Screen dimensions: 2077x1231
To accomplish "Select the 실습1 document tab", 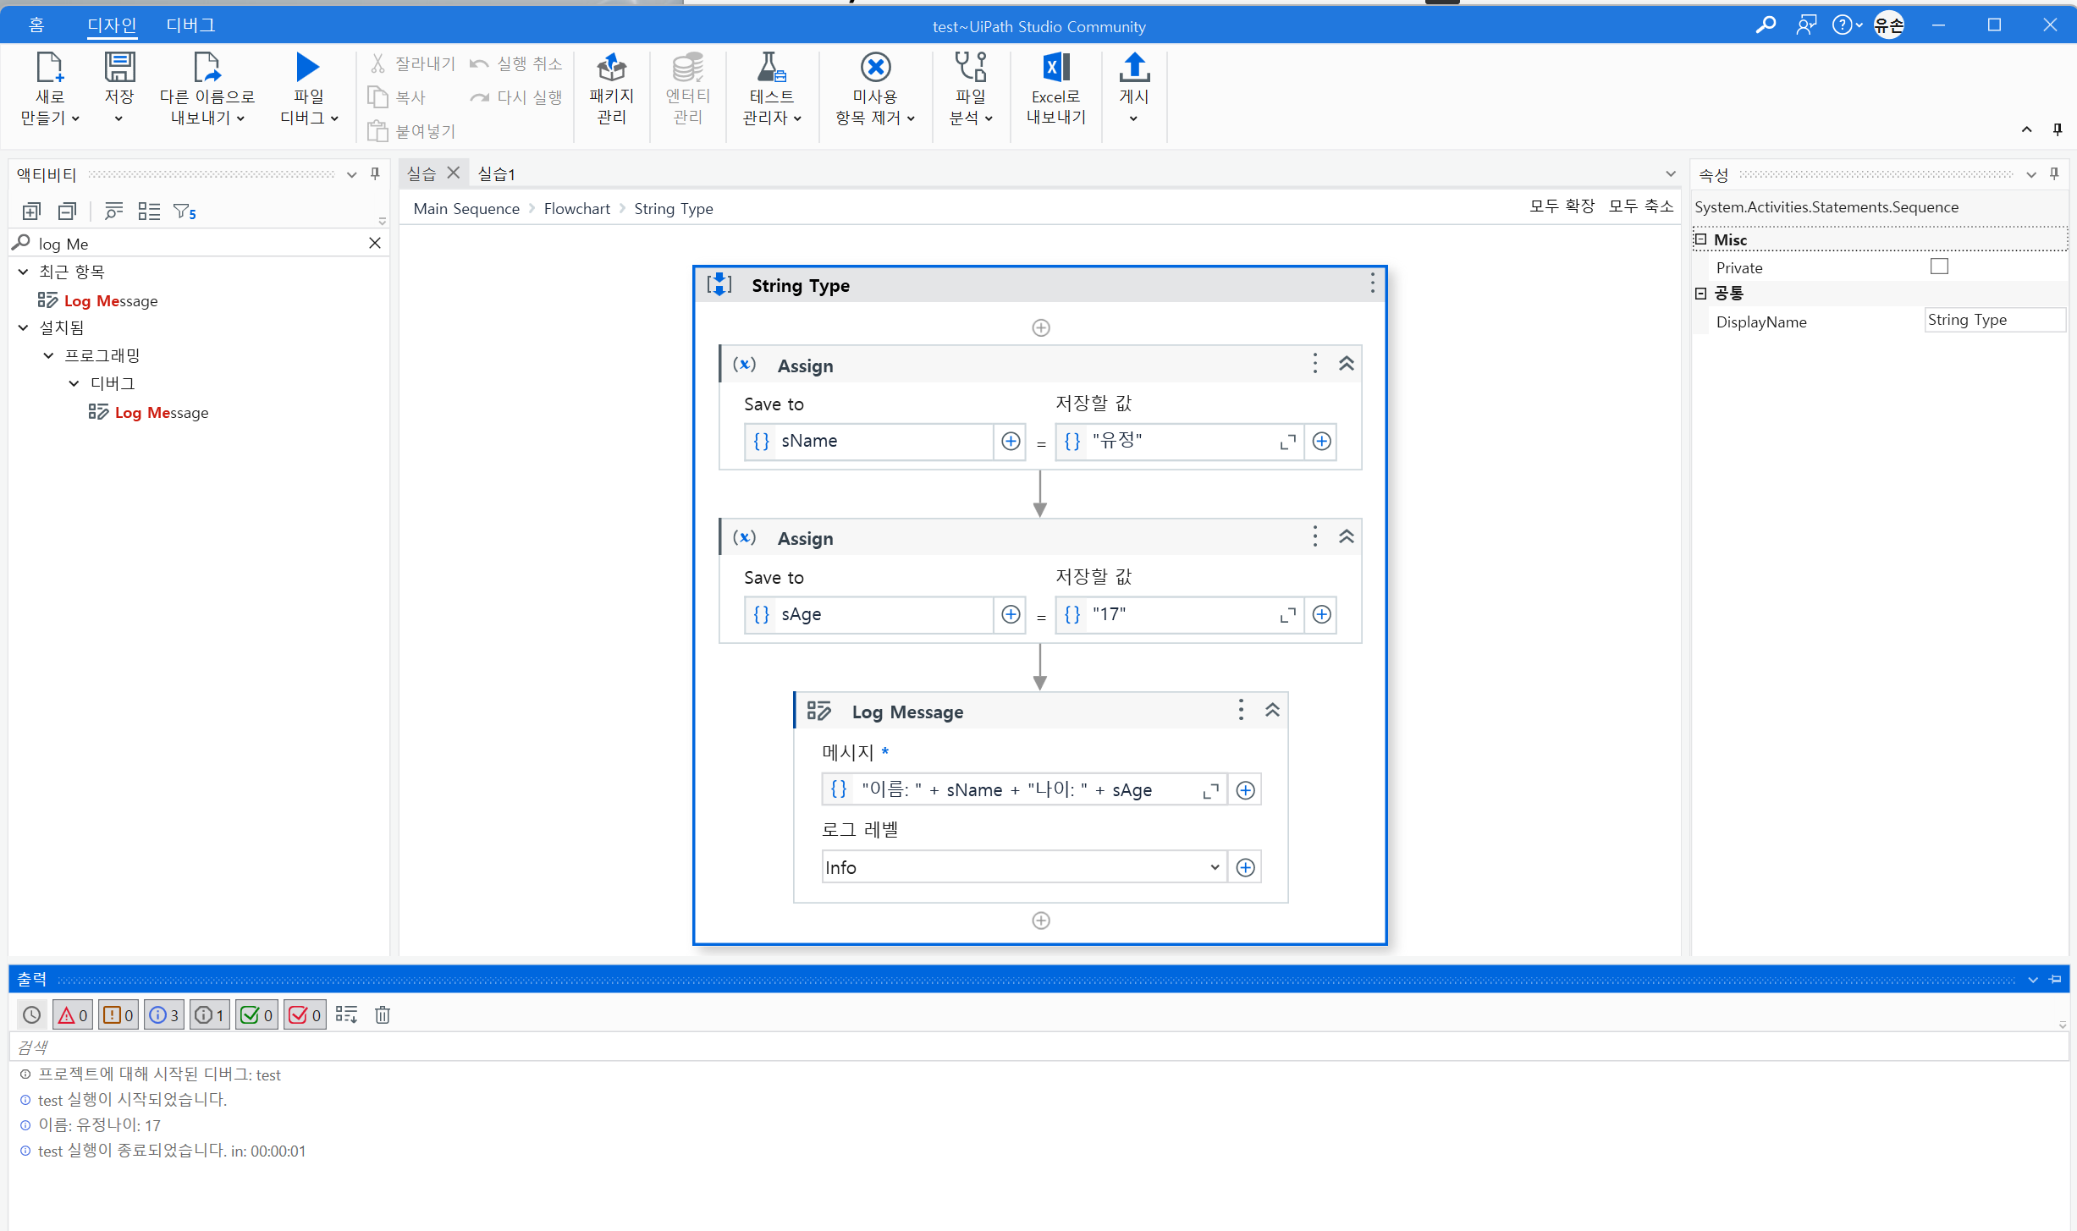I will (x=496, y=173).
